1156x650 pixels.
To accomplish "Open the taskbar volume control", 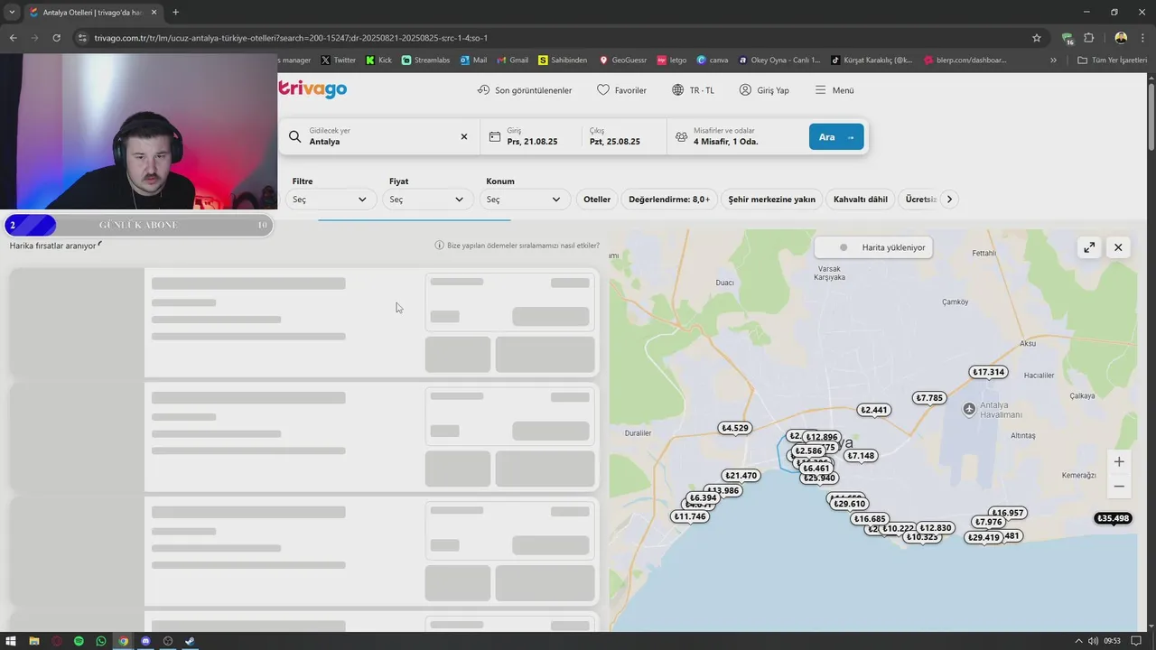I will pyautogui.click(x=1093, y=641).
